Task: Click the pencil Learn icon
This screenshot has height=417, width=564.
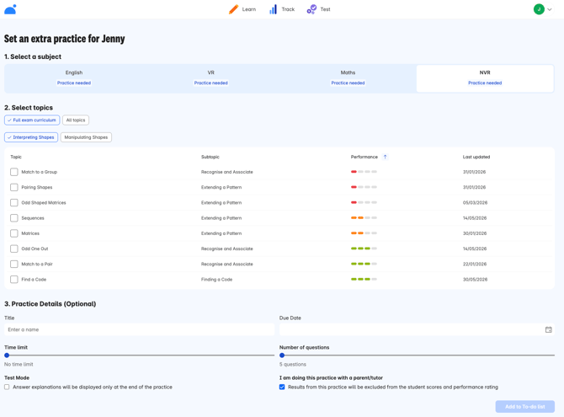Action: tap(233, 9)
